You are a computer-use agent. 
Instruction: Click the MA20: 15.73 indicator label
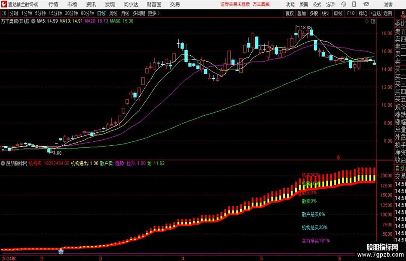96,21
